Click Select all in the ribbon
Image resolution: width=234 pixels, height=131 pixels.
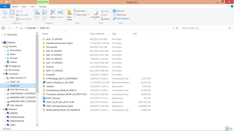[x=120, y=11]
